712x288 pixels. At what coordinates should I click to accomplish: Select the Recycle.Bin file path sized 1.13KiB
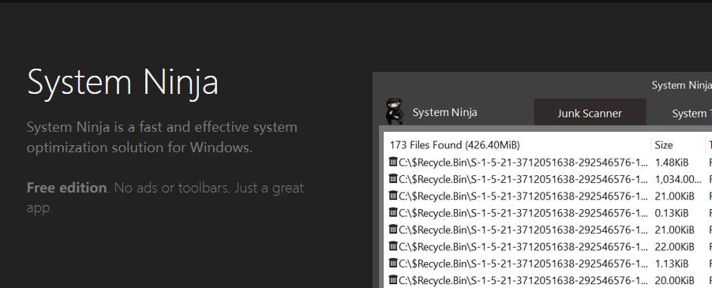click(x=523, y=264)
